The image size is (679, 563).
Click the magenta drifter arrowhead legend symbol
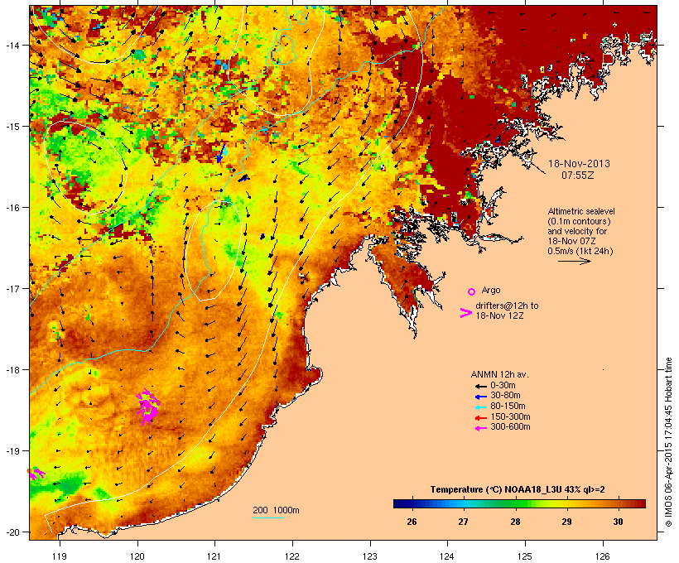tap(465, 313)
